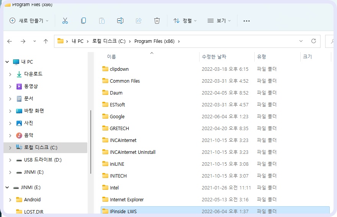This screenshot has height=217, width=337.
Task: Go forward with the right arrow
Action: pyautogui.click(x=23, y=41)
